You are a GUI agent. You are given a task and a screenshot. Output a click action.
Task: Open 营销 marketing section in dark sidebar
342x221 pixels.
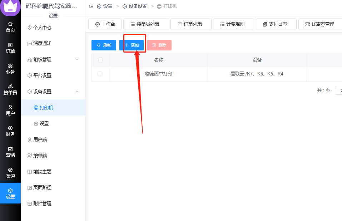click(x=10, y=152)
